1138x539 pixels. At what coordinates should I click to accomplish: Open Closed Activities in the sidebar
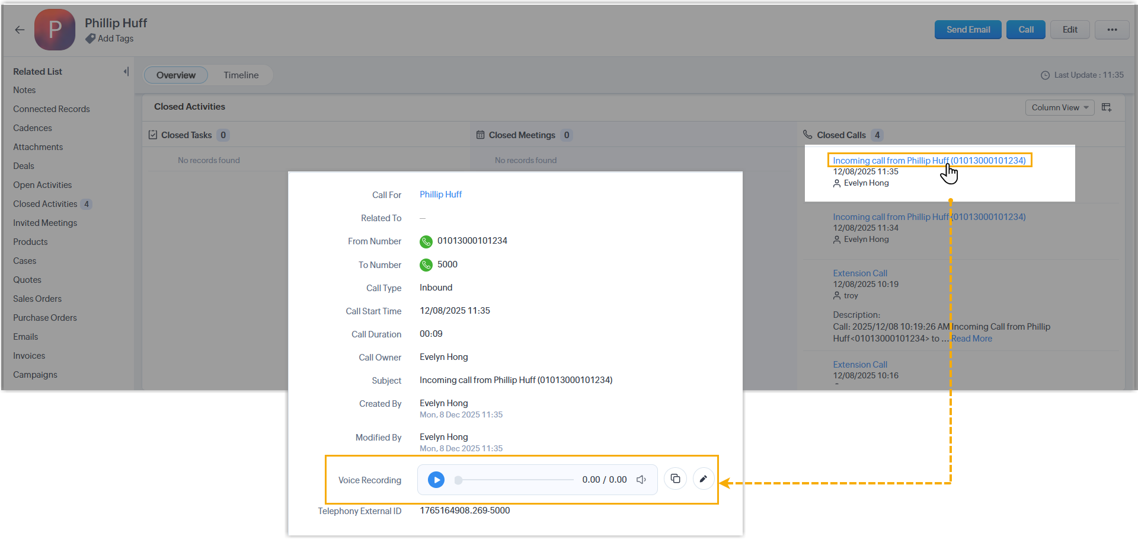(x=45, y=204)
